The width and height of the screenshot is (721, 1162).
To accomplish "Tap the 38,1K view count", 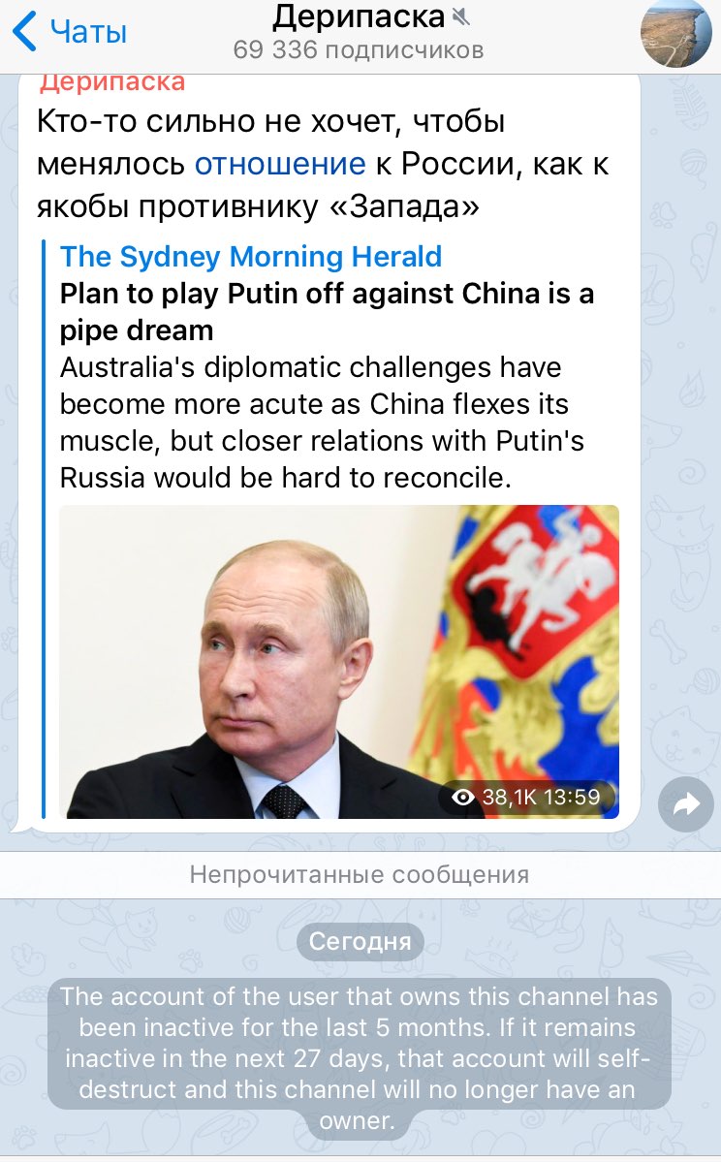I will (x=509, y=798).
